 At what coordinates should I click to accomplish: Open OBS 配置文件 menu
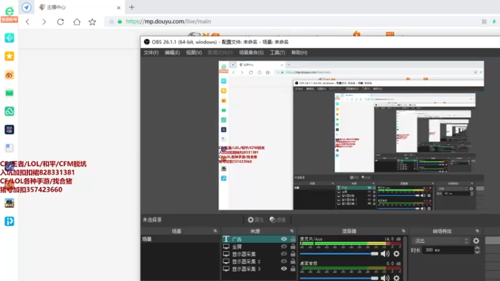coord(221,52)
